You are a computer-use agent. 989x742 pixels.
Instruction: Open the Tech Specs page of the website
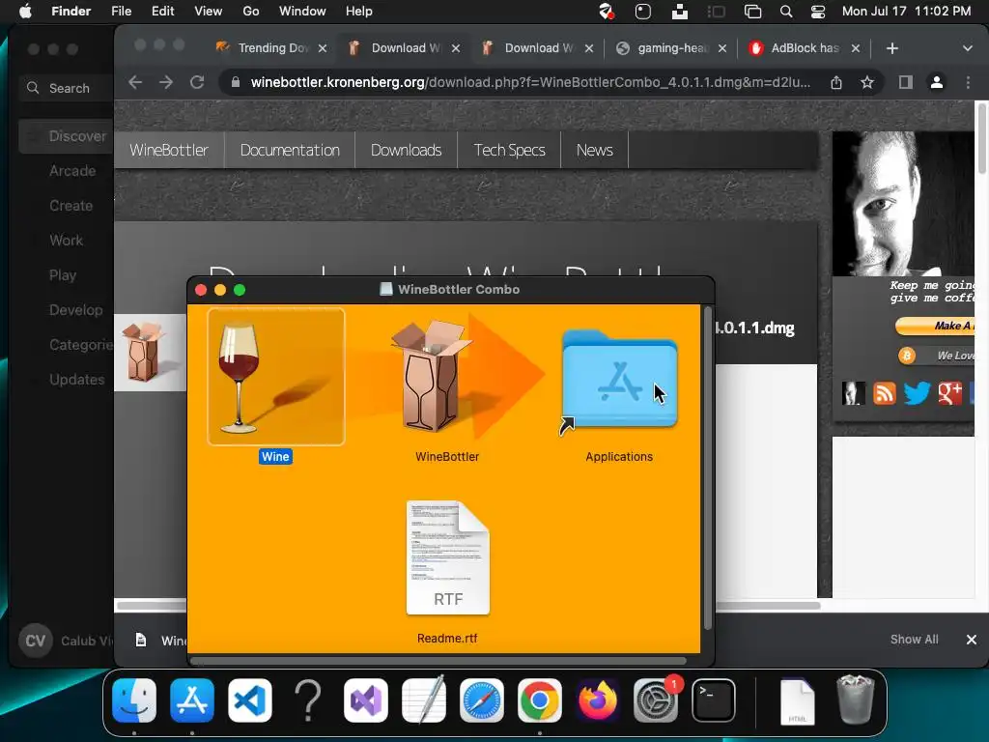[510, 150]
